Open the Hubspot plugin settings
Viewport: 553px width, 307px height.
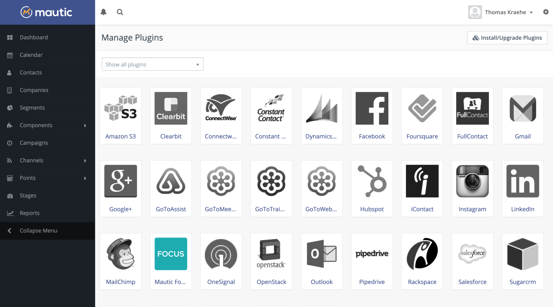tap(372, 189)
